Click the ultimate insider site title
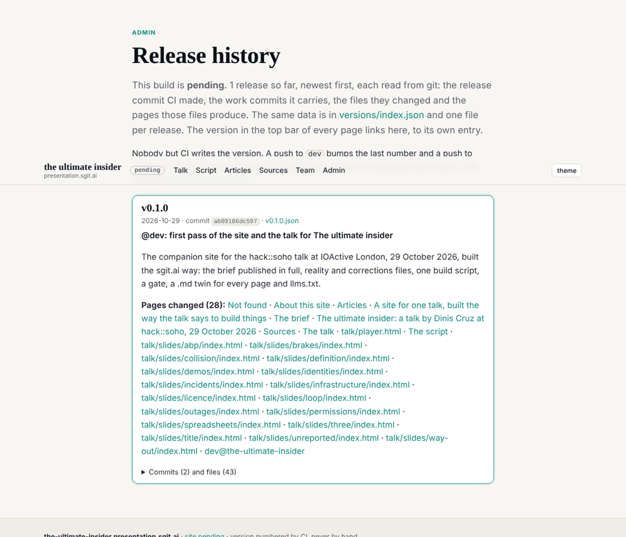 (x=83, y=167)
